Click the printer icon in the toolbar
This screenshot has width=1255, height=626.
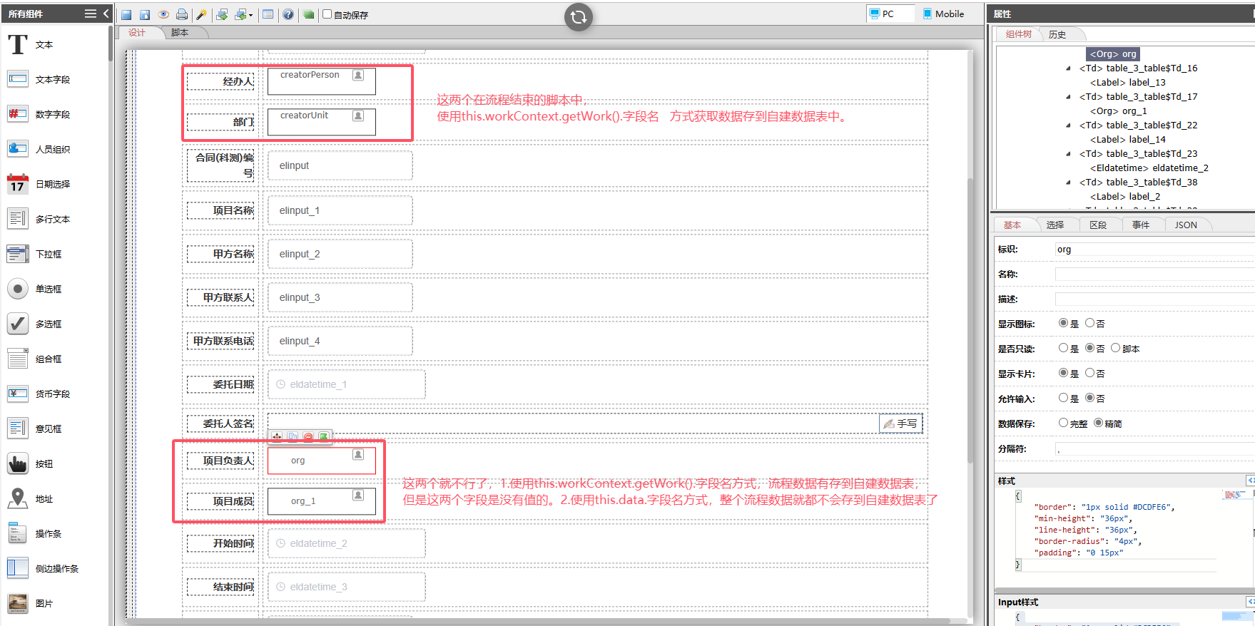tap(182, 14)
